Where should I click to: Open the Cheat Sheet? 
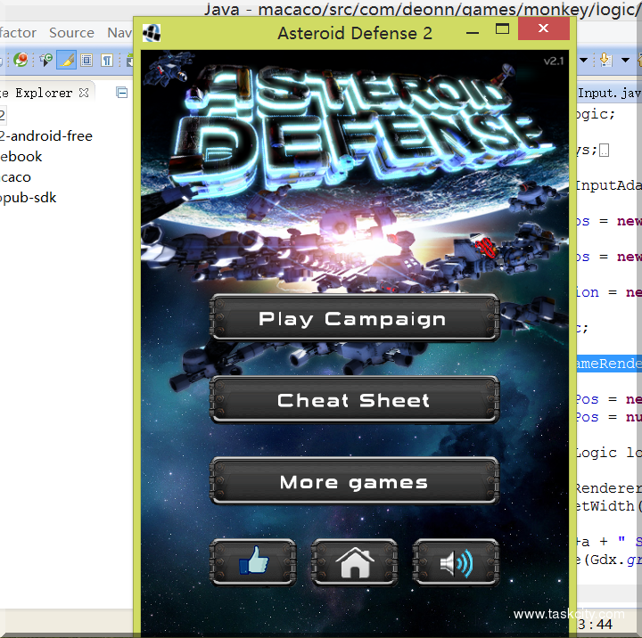(353, 401)
